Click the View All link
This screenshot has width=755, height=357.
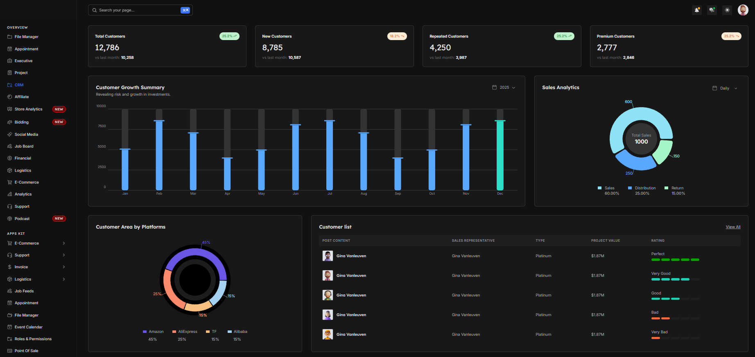[733, 227]
